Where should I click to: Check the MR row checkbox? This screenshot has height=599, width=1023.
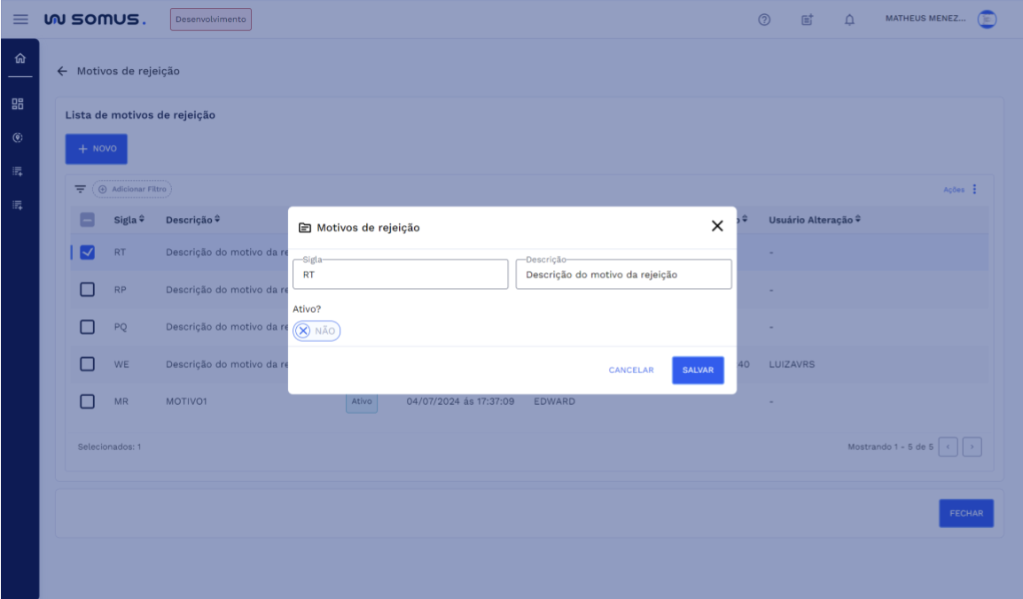[87, 401]
